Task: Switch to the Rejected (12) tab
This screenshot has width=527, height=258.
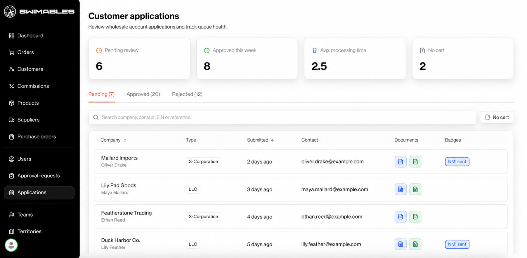Action: (187, 94)
